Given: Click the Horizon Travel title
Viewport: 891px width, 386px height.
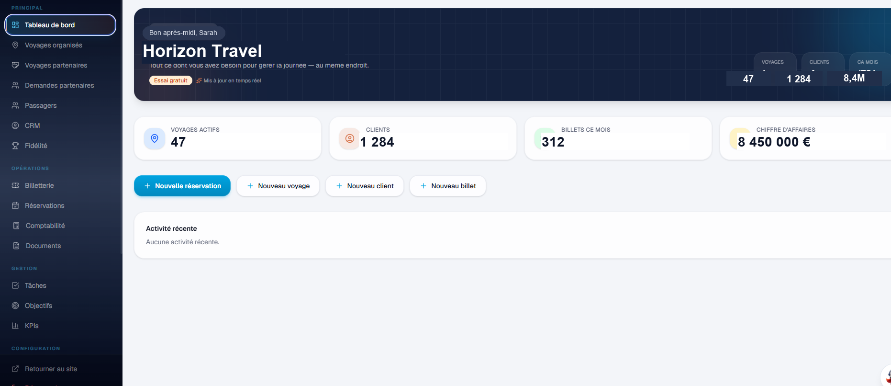Looking at the screenshot, I should 202,51.
